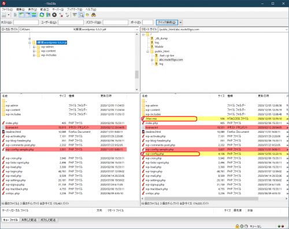
Task: Click the quick connect button
Action: tap(167, 23)
